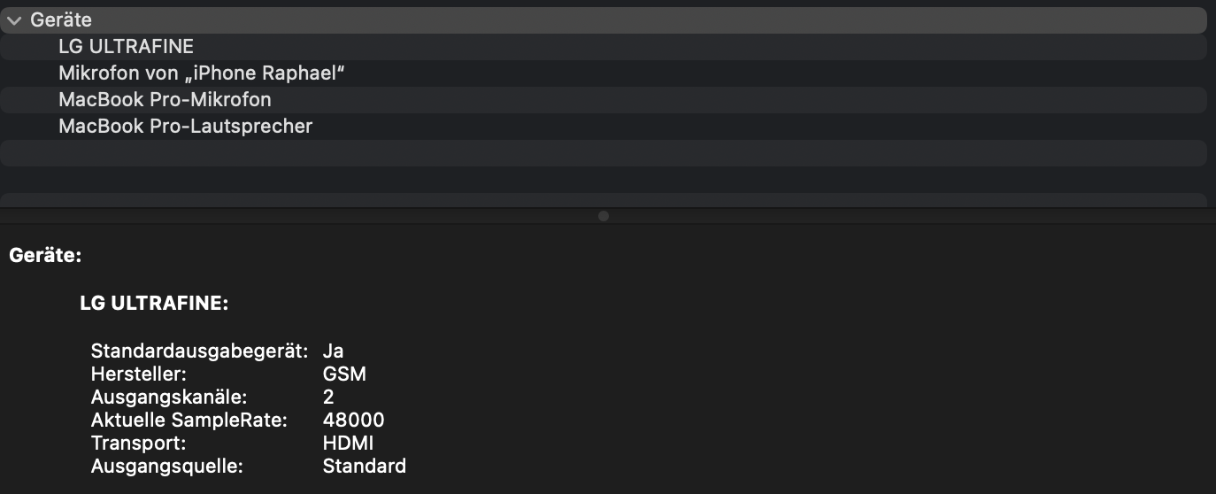Click the Hersteller label
This screenshot has height=494, width=1216.
pos(138,374)
